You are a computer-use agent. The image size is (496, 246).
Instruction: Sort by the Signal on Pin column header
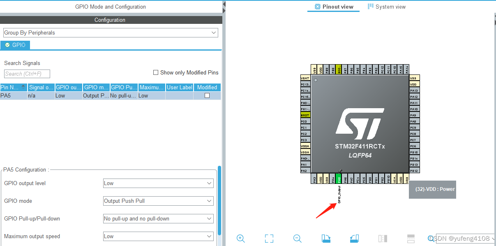click(41, 87)
